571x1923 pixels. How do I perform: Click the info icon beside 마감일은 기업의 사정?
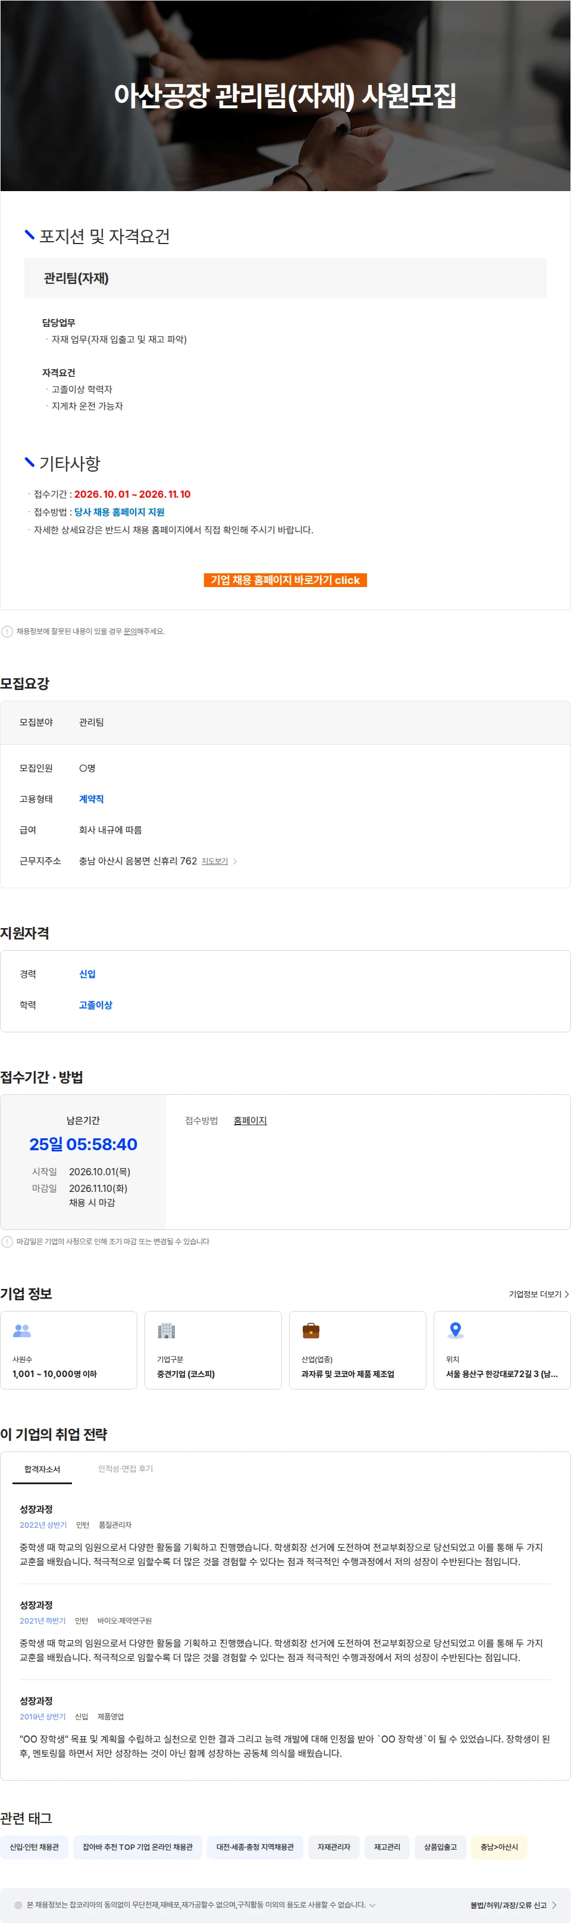point(8,1241)
